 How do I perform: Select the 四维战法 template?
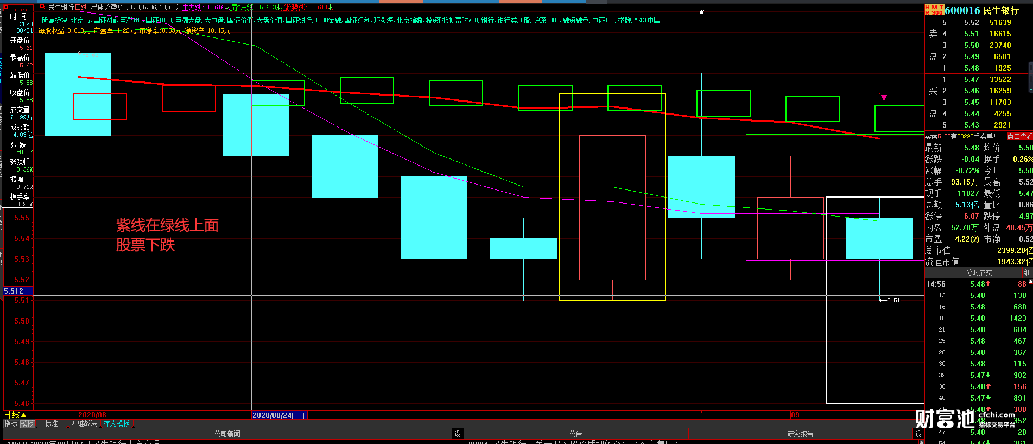pos(84,424)
